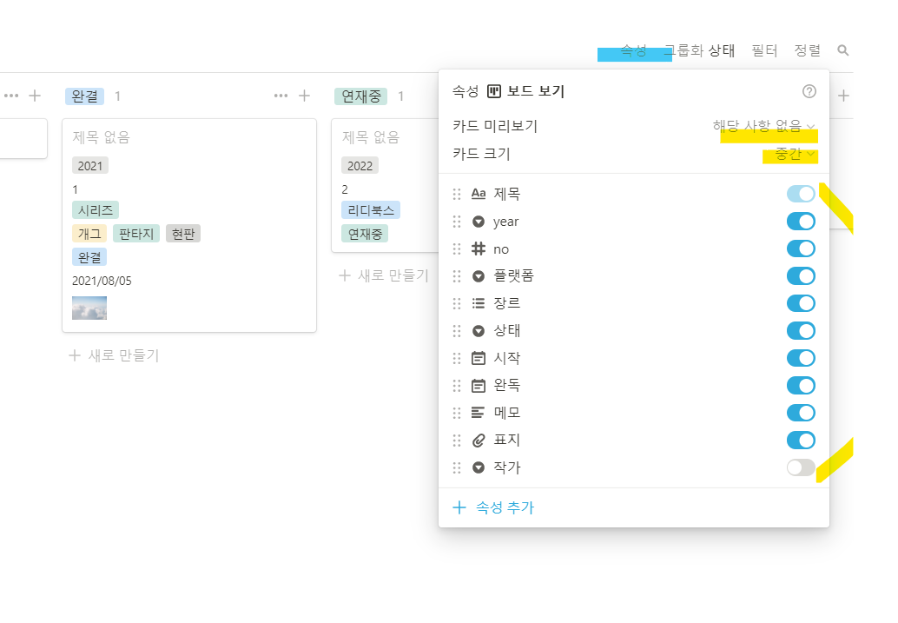898x623 pixels.
Task: Click the 완독 drag handle
Action: pos(457,386)
